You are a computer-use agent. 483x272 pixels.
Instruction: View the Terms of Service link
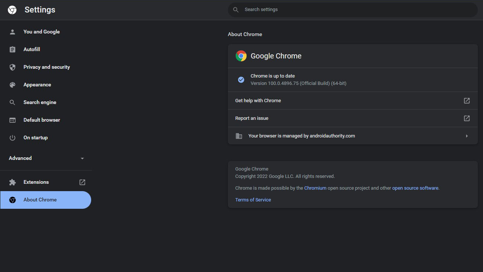click(253, 200)
